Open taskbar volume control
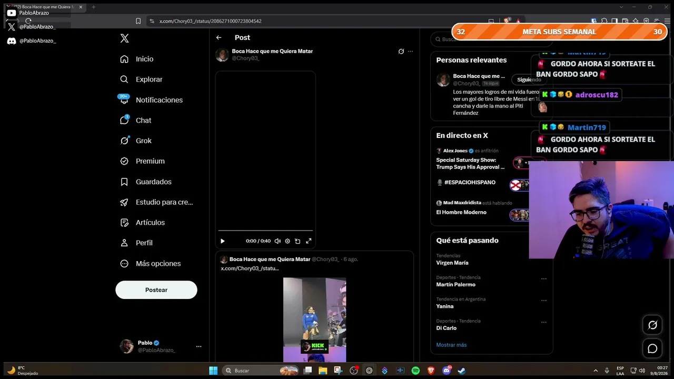The height and width of the screenshot is (379, 674). coord(642,371)
